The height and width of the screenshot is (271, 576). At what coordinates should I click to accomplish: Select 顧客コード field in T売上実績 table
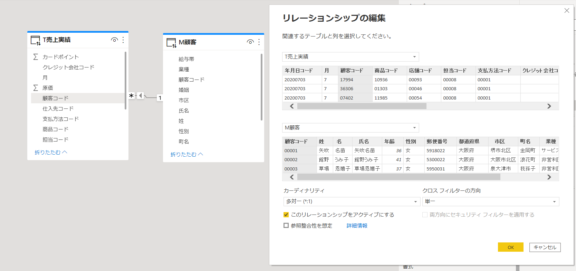[x=78, y=98]
